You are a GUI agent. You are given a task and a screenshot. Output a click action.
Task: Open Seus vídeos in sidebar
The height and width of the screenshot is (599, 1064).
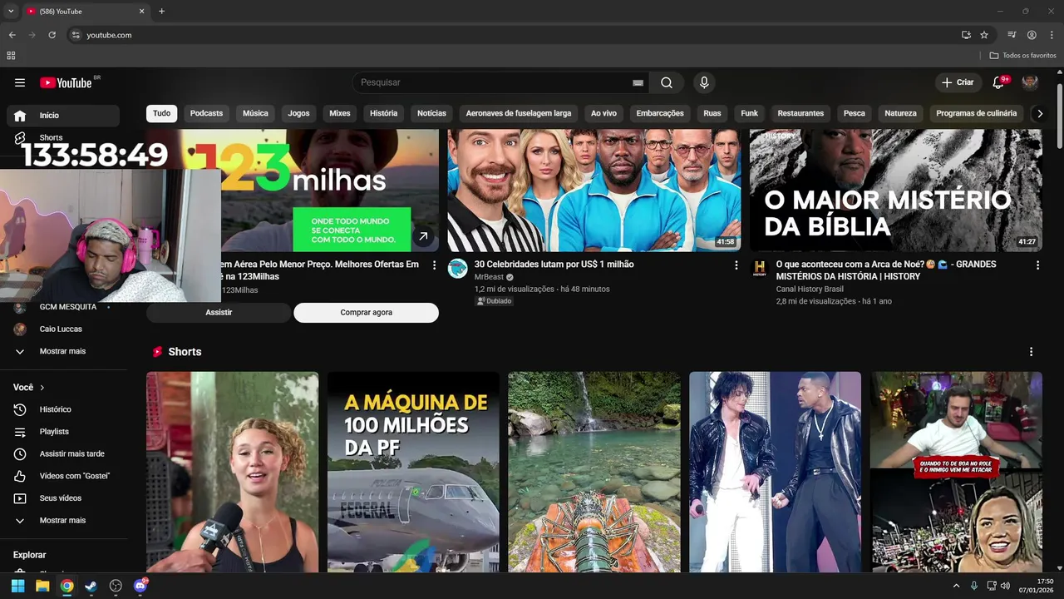[x=63, y=498]
